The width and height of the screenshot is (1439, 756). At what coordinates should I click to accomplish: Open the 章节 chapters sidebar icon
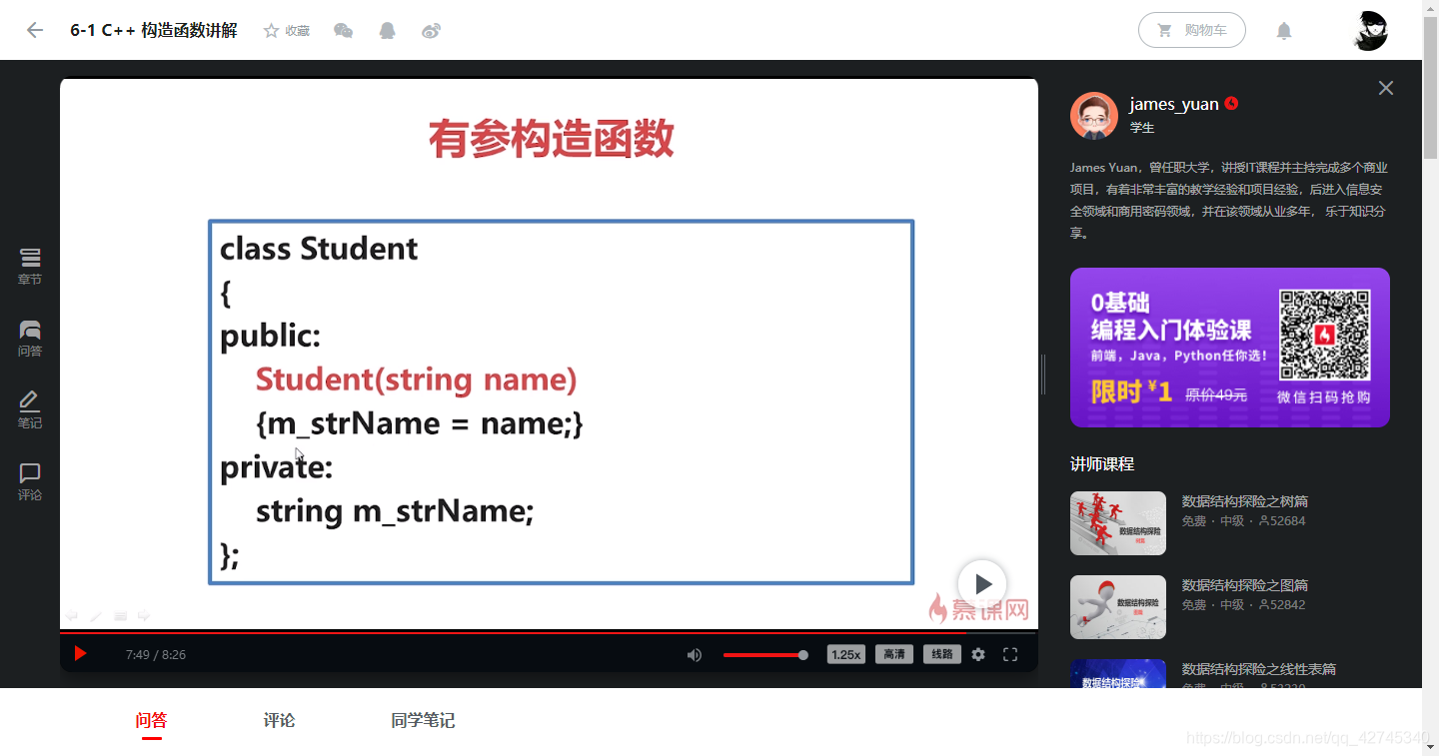(x=30, y=267)
